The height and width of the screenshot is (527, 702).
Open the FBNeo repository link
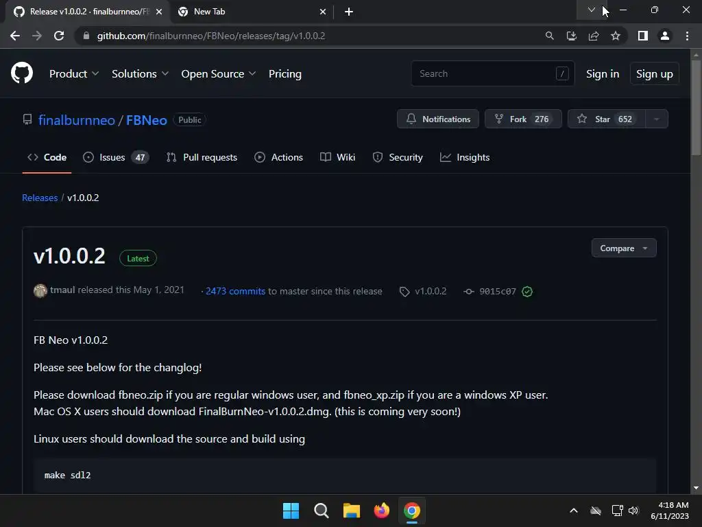click(x=147, y=119)
